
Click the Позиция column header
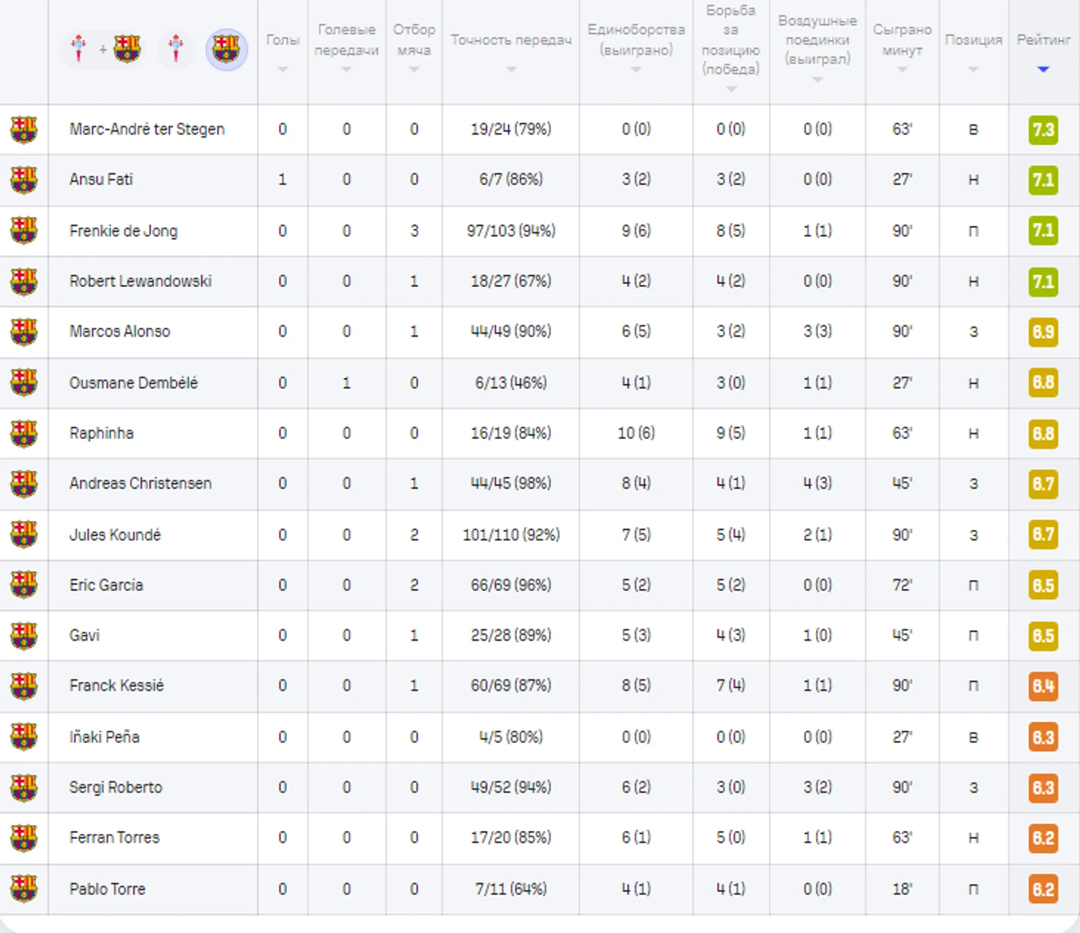click(973, 41)
